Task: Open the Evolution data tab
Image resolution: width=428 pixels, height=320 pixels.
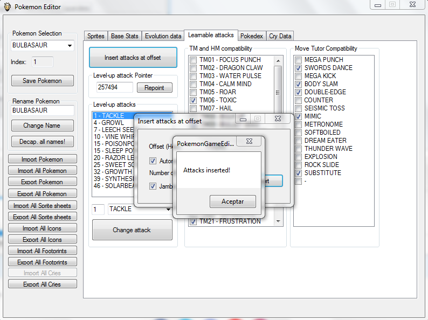Action: pos(163,36)
